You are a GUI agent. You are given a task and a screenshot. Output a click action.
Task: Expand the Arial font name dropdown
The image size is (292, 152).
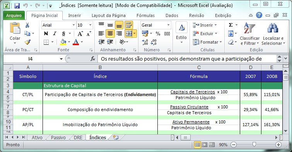click(x=73, y=25)
